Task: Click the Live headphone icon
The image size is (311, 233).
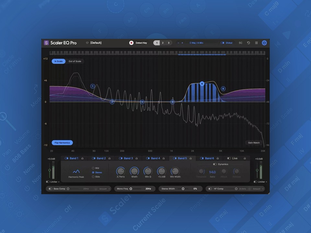Action: [245, 158]
